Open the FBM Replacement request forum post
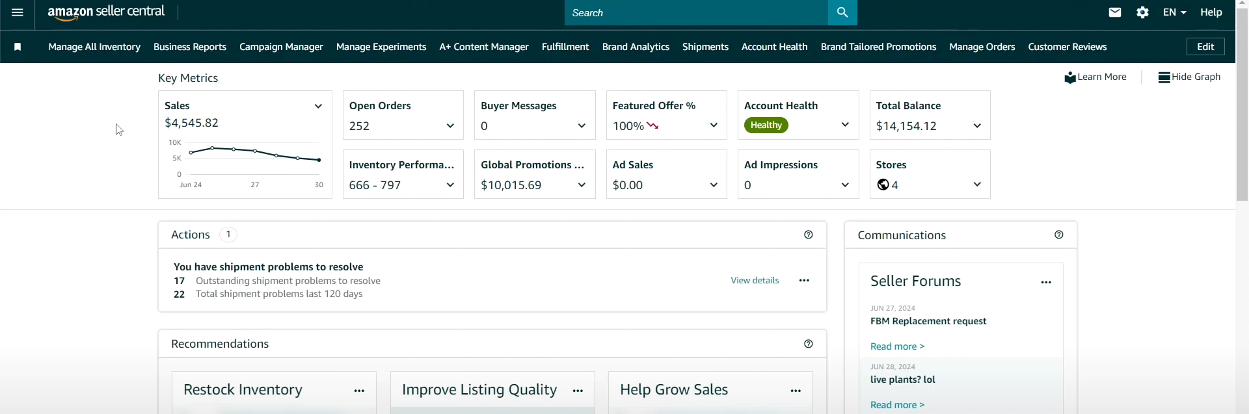 click(928, 321)
